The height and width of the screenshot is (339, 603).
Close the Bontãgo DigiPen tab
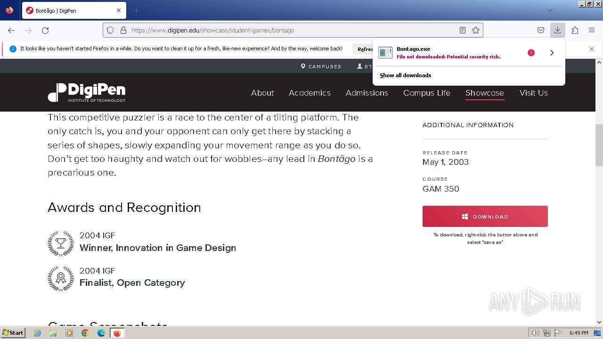coord(119,10)
